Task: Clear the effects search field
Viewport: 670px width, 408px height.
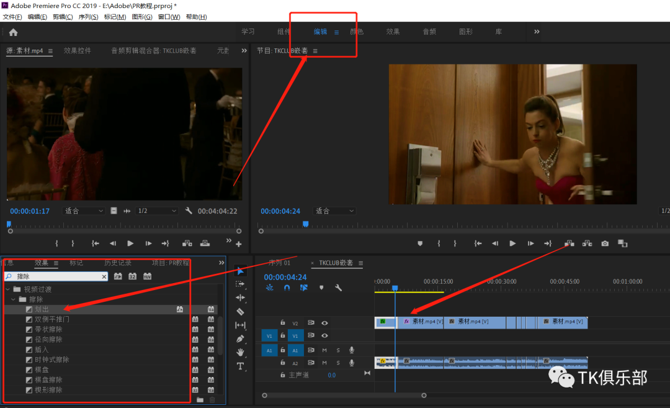Action: [104, 277]
